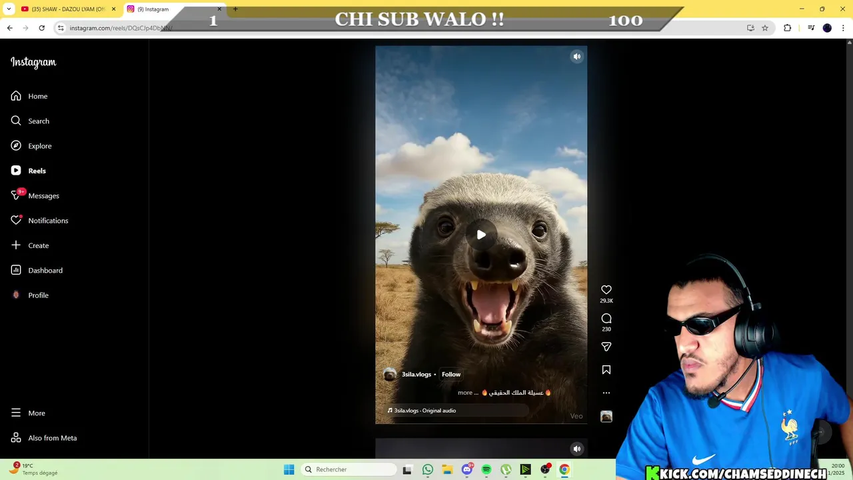
Task: Open reel options three-dot menu
Action: [x=606, y=393]
